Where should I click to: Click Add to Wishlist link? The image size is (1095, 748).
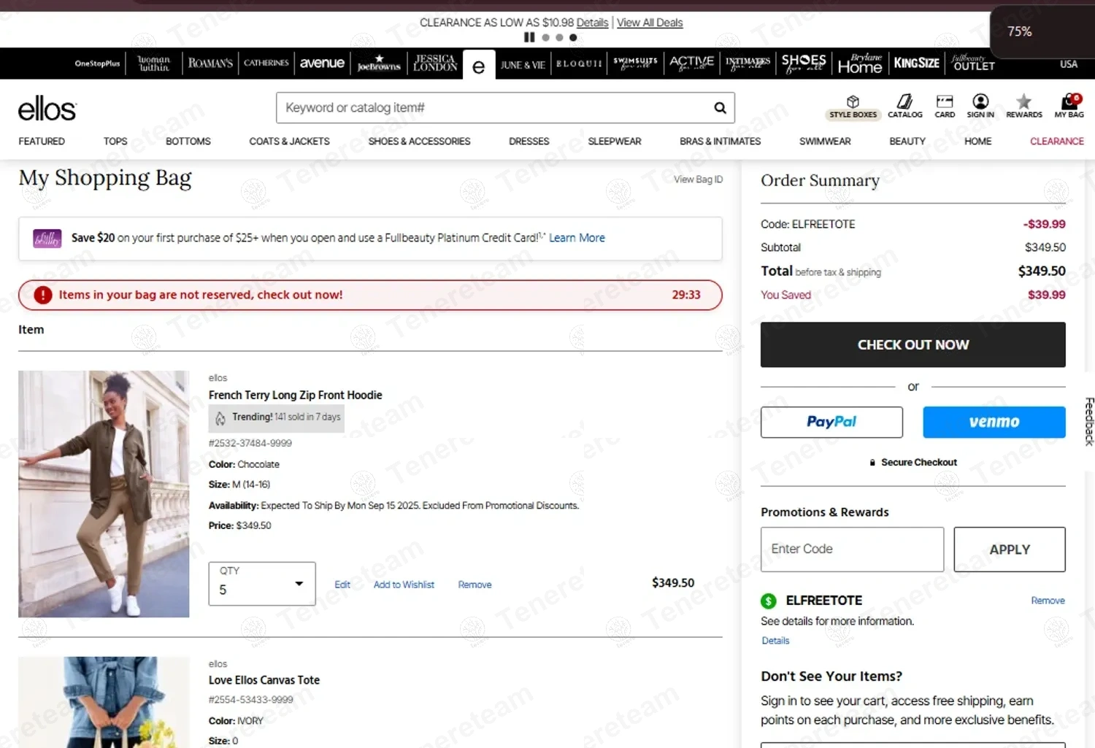point(404,585)
